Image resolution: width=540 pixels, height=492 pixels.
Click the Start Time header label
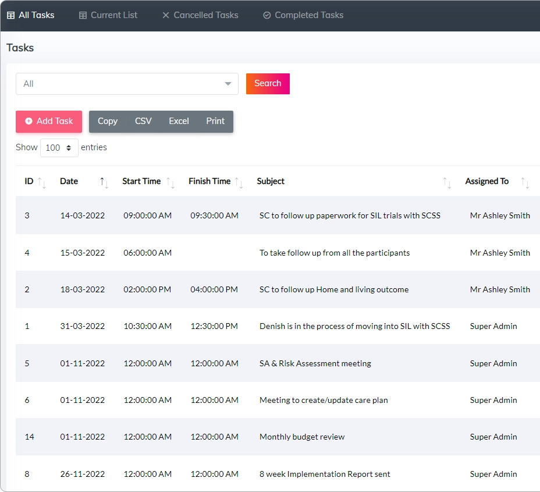pyautogui.click(x=141, y=181)
